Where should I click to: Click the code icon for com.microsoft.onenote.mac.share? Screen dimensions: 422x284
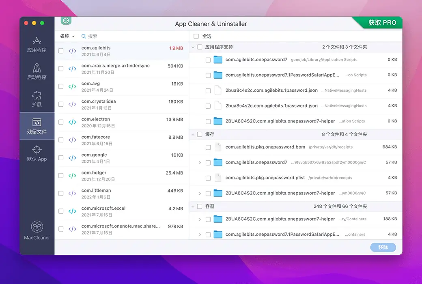72,229
